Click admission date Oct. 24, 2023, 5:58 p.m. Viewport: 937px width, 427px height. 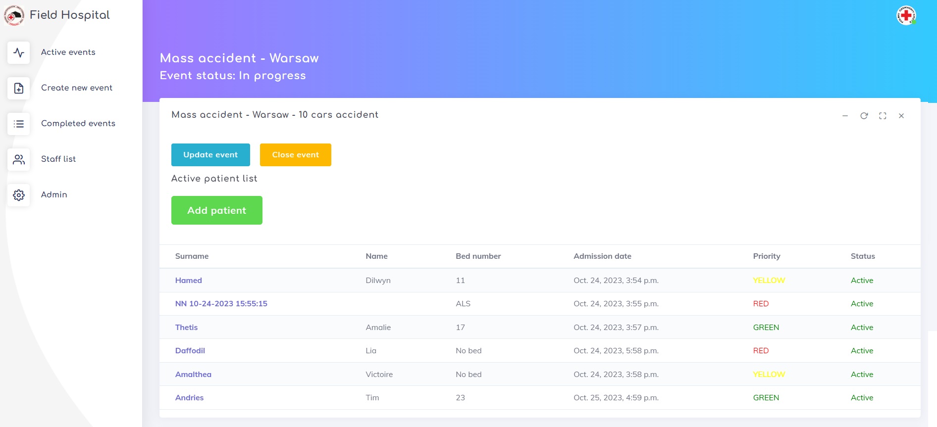616,351
